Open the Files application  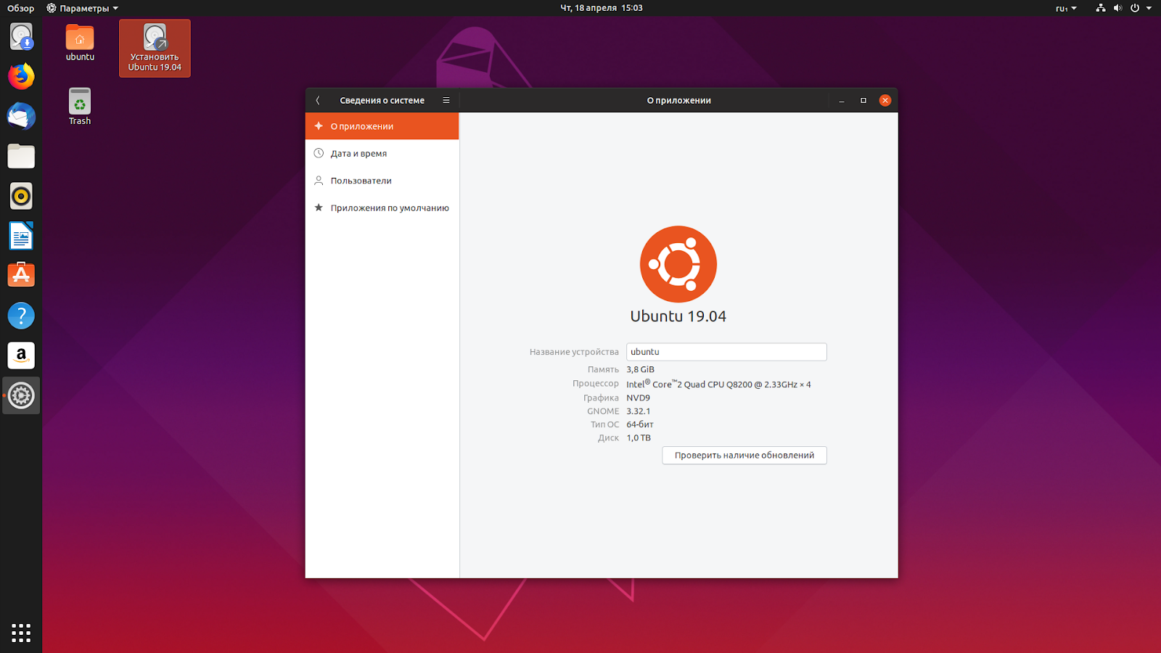coord(21,156)
